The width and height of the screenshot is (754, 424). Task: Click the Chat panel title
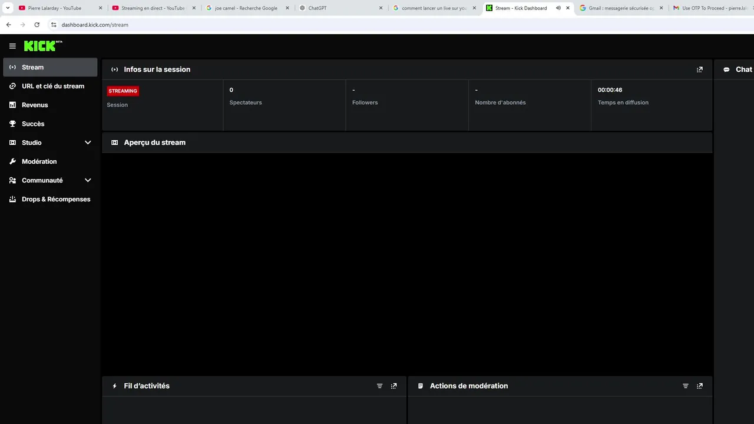pos(744,69)
